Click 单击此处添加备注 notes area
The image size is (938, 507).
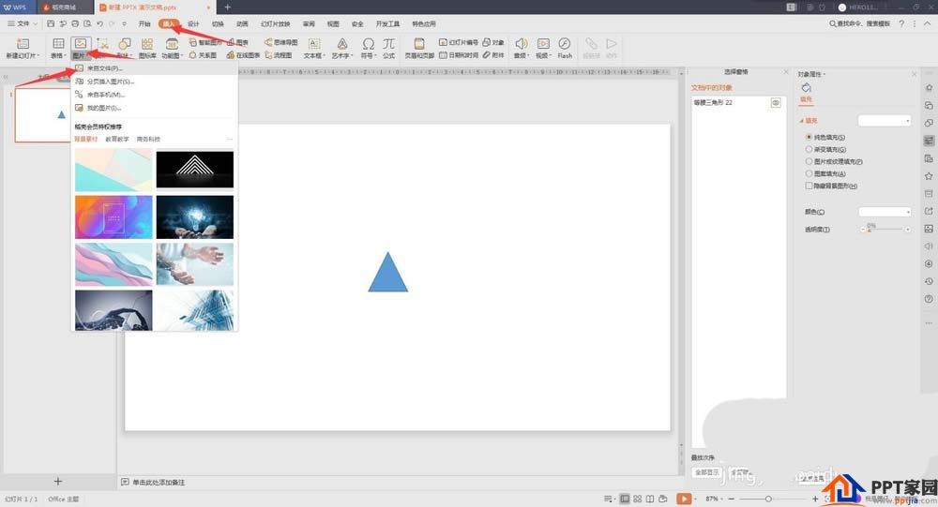(159, 483)
